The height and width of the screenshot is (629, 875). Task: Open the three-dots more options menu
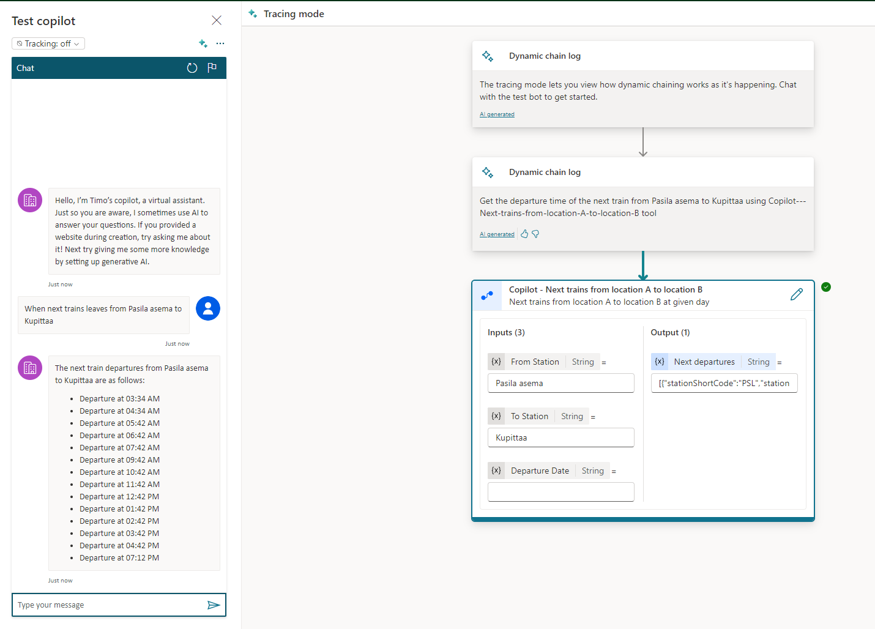220,43
